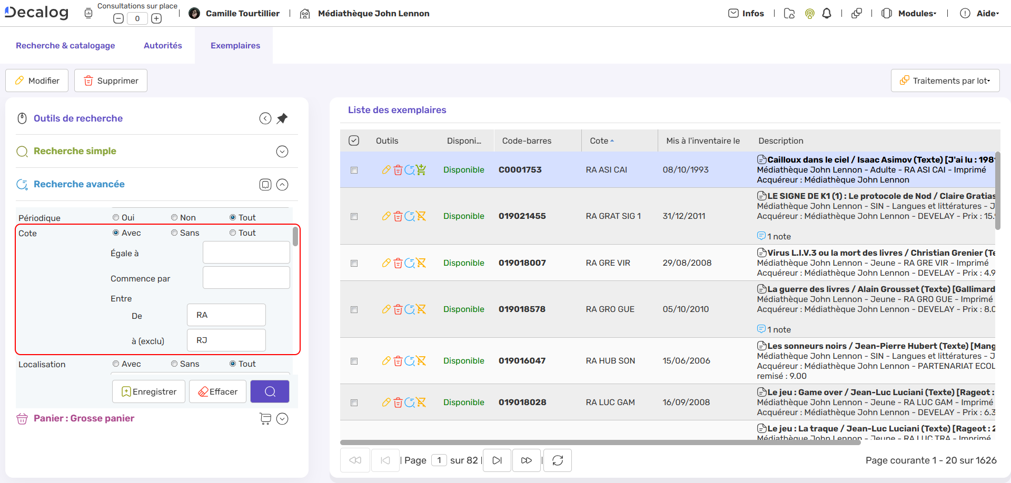
Task: Add the Cailloux dans le ciel copy to cart
Action: click(x=421, y=169)
